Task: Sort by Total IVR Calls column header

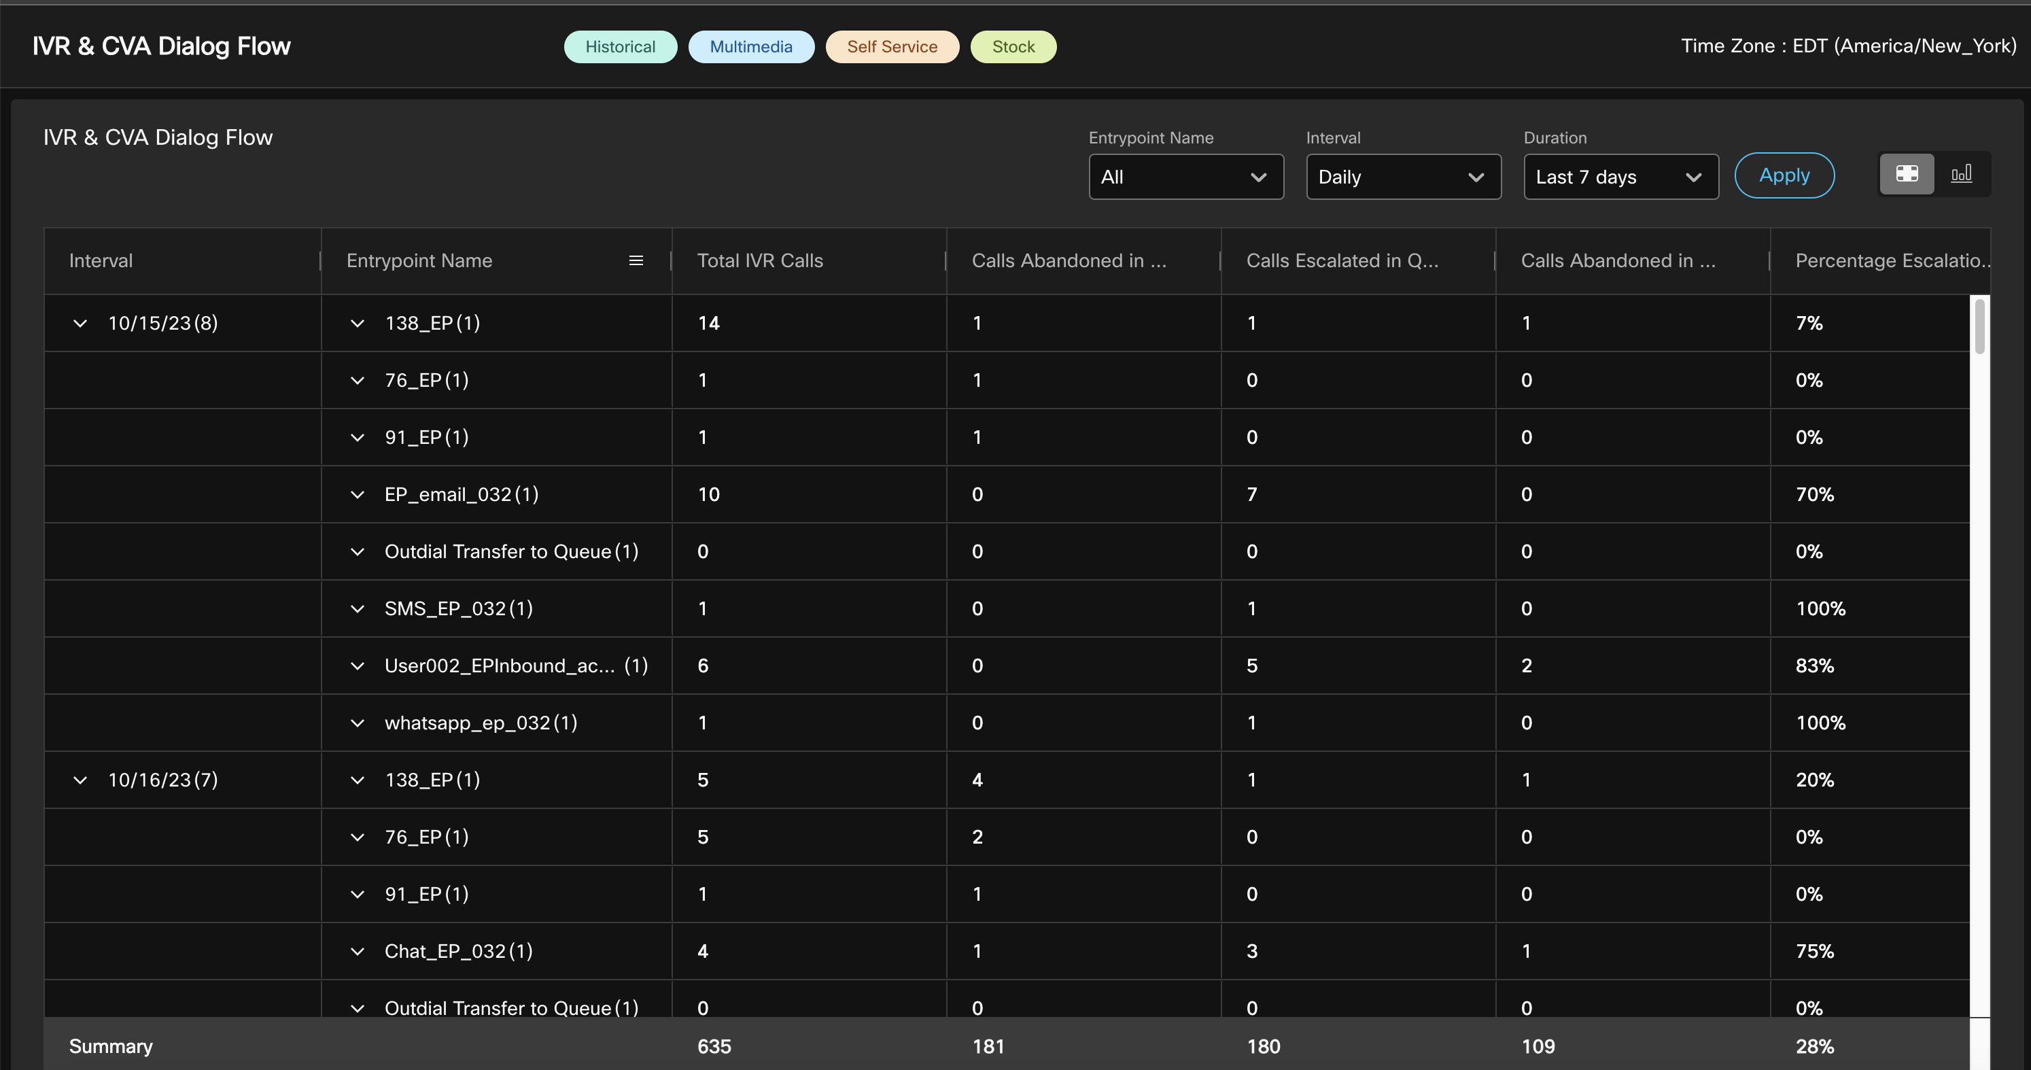Action: 759,261
